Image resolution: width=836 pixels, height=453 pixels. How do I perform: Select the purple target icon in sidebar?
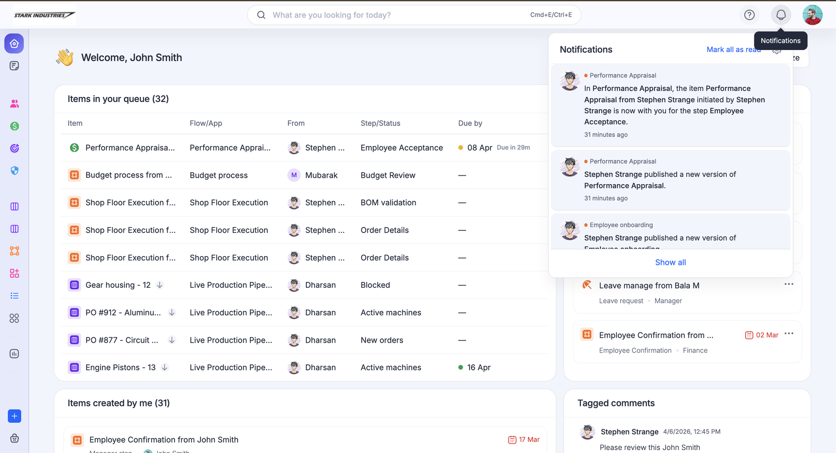pyautogui.click(x=15, y=148)
